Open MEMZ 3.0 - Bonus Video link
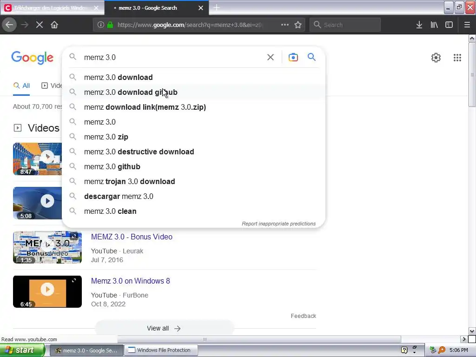 (x=132, y=237)
